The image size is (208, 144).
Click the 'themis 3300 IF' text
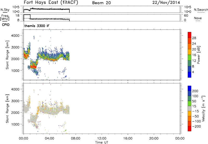37,26
